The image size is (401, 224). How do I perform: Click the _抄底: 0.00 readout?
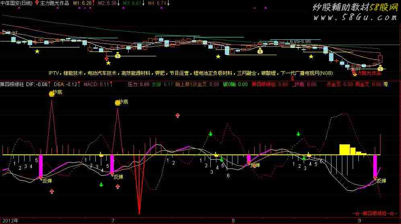coord(304,84)
